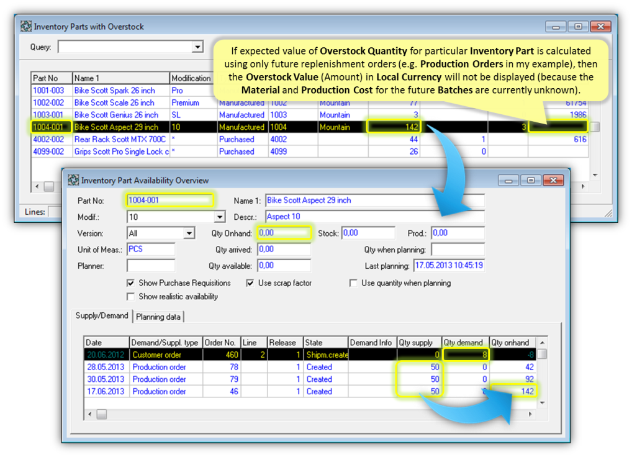This screenshot has height=457, width=632.
Task: Close the Inventory Parts with Overstock window
Action: [600, 27]
